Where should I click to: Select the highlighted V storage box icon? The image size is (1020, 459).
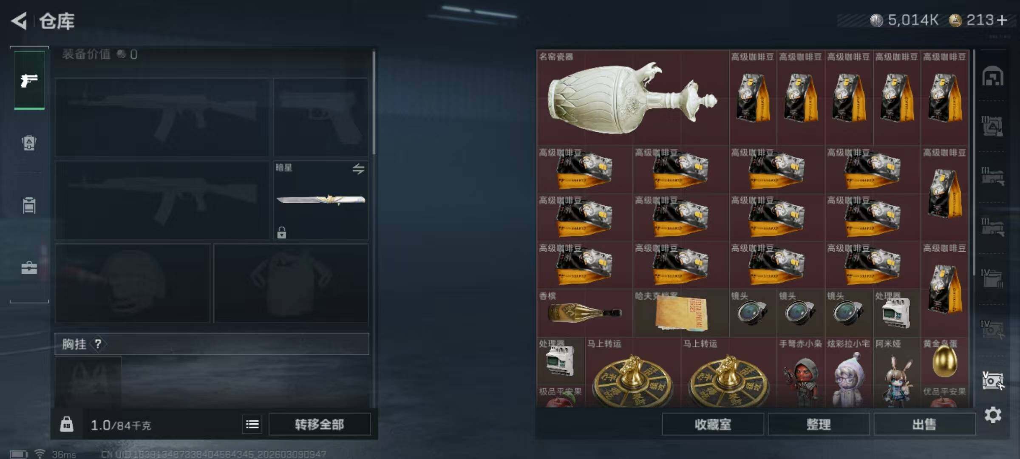click(x=993, y=380)
